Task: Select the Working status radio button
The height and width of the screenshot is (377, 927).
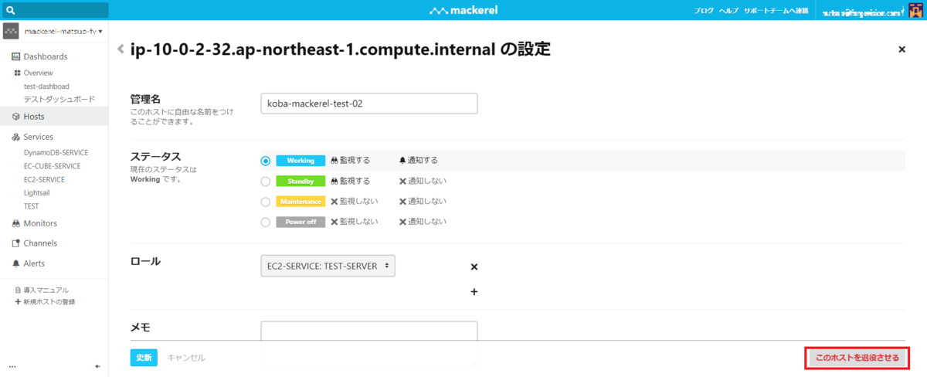Action: (x=266, y=161)
